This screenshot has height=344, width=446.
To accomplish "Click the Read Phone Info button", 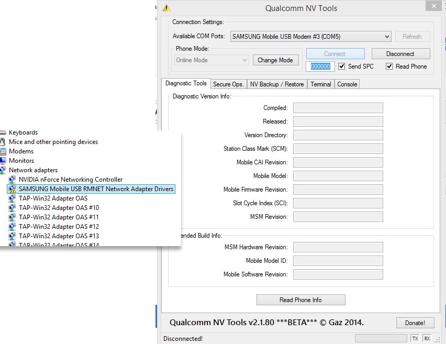I will [300, 299].
